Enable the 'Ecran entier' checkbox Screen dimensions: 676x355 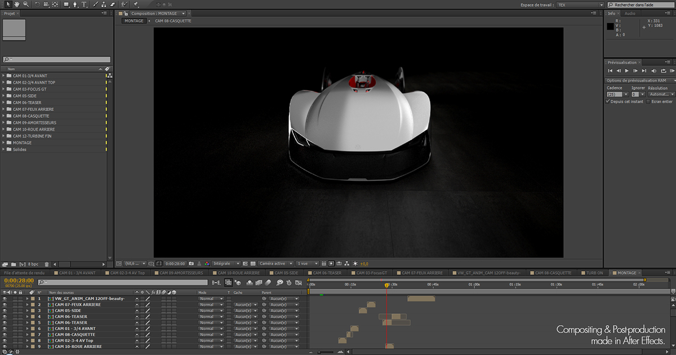pyautogui.click(x=648, y=101)
